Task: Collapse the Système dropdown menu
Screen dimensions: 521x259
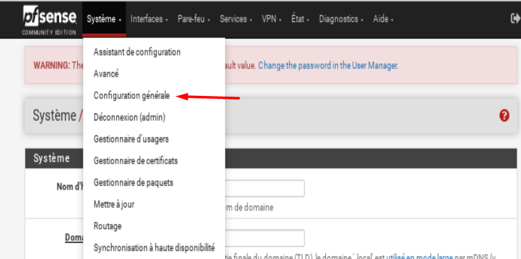Action: pyautogui.click(x=104, y=19)
